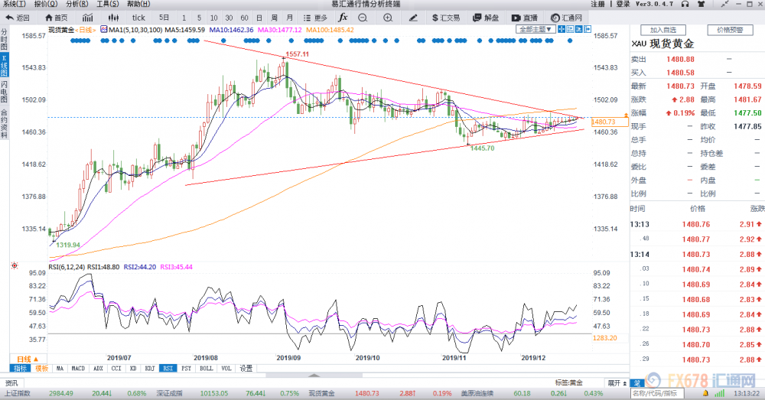Select the BOLL indicator
The image size is (765, 400).
pyautogui.click(x=207, y=369)
